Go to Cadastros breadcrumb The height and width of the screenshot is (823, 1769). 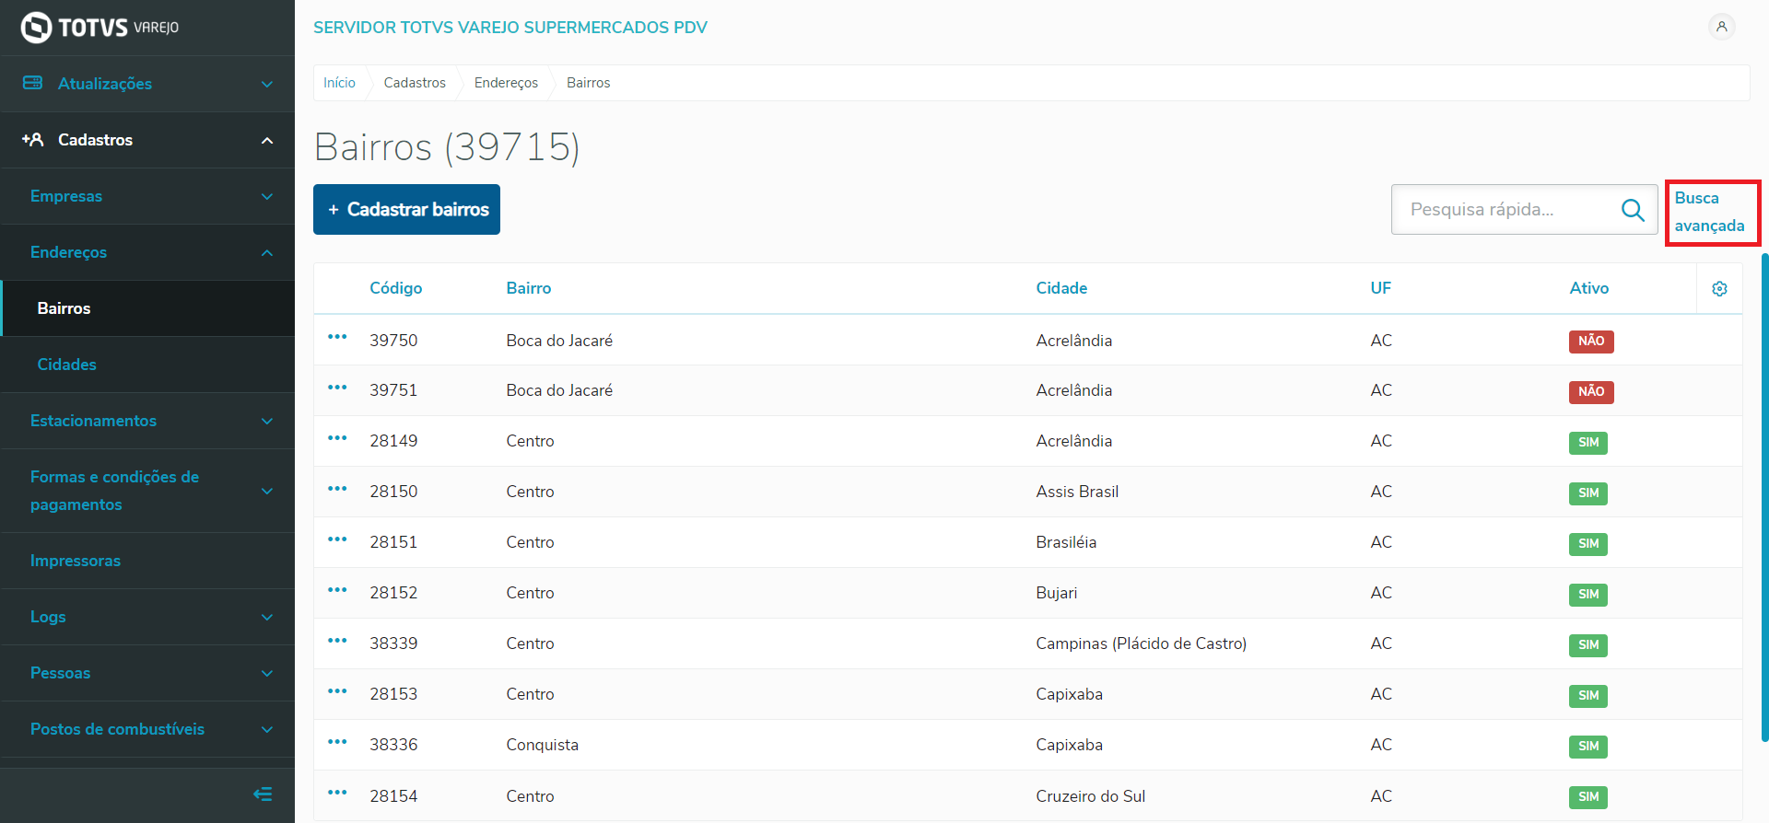[x=415, y=83]
